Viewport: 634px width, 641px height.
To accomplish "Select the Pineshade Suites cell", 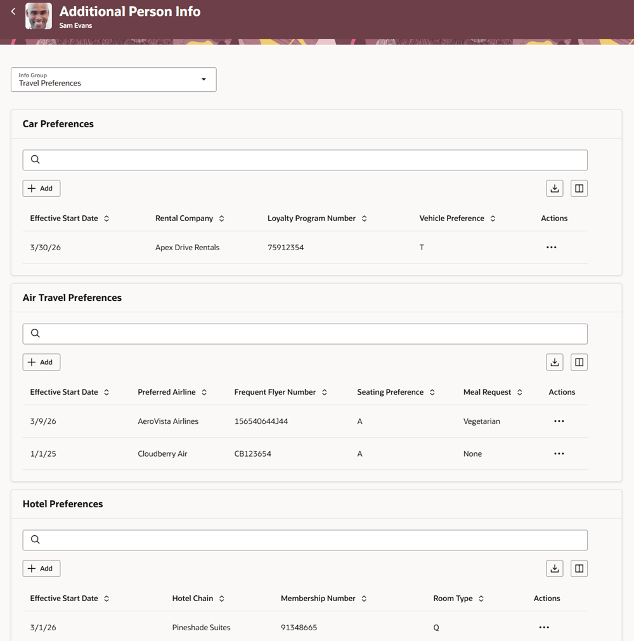I will coord(202,628).
